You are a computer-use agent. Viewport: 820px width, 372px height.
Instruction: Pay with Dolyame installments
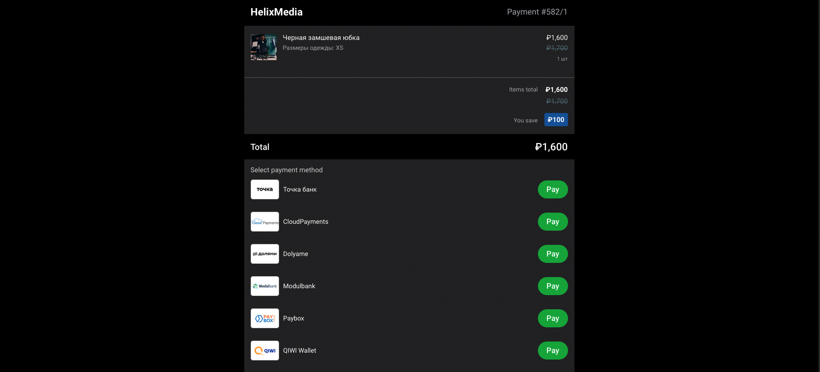pyautogui.click(x=553, y=254)
